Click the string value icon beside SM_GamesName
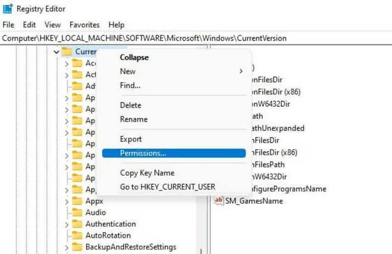Viewport: 392px width, 254px height. (219, 201)
